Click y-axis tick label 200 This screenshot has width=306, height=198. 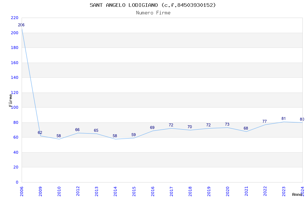tap(15, 33)
